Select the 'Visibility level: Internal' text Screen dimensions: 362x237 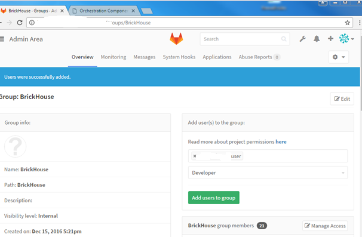click(x=31, y=216)
